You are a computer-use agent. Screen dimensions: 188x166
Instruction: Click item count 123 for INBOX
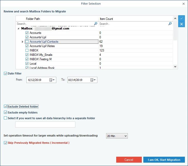[102, 50]
